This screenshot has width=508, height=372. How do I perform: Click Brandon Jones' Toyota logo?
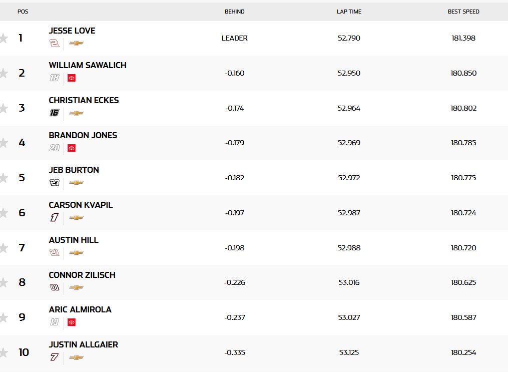pyautogui.click(x=72, y=148)
